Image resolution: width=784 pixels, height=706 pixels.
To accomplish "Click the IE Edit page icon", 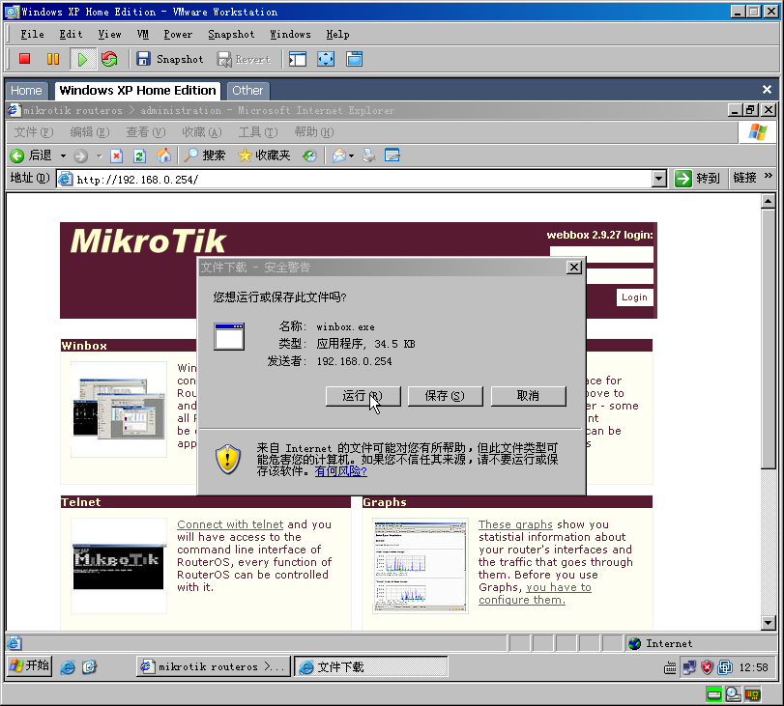I will 392,155.
